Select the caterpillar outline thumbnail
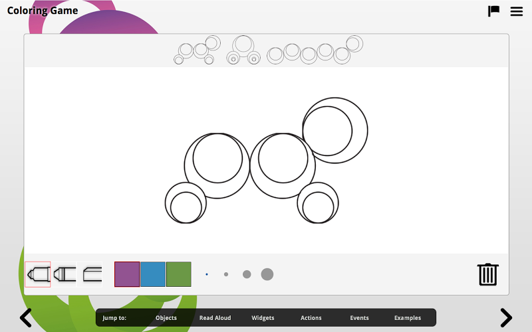The width and height of the screenshot is (532, 332). [315, 50]
